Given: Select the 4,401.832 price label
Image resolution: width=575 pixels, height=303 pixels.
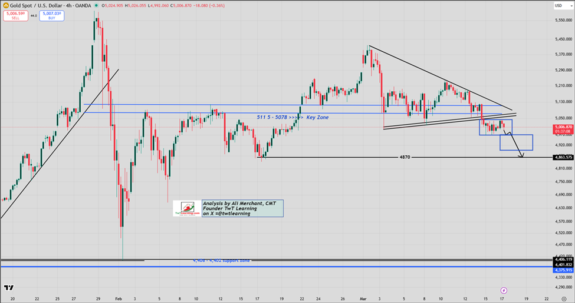Looking at the screenshot, I should (x=563, y=265).
